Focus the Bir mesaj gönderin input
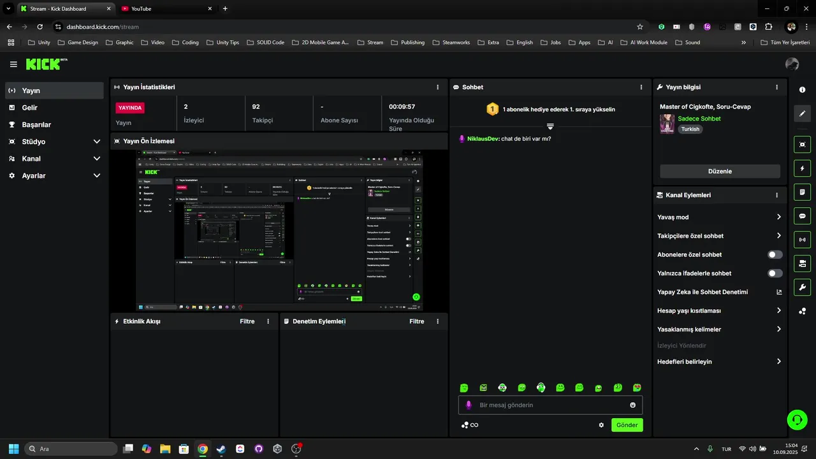Image resolution: width=816 pixels, height=459 pixels. (551, 405)
